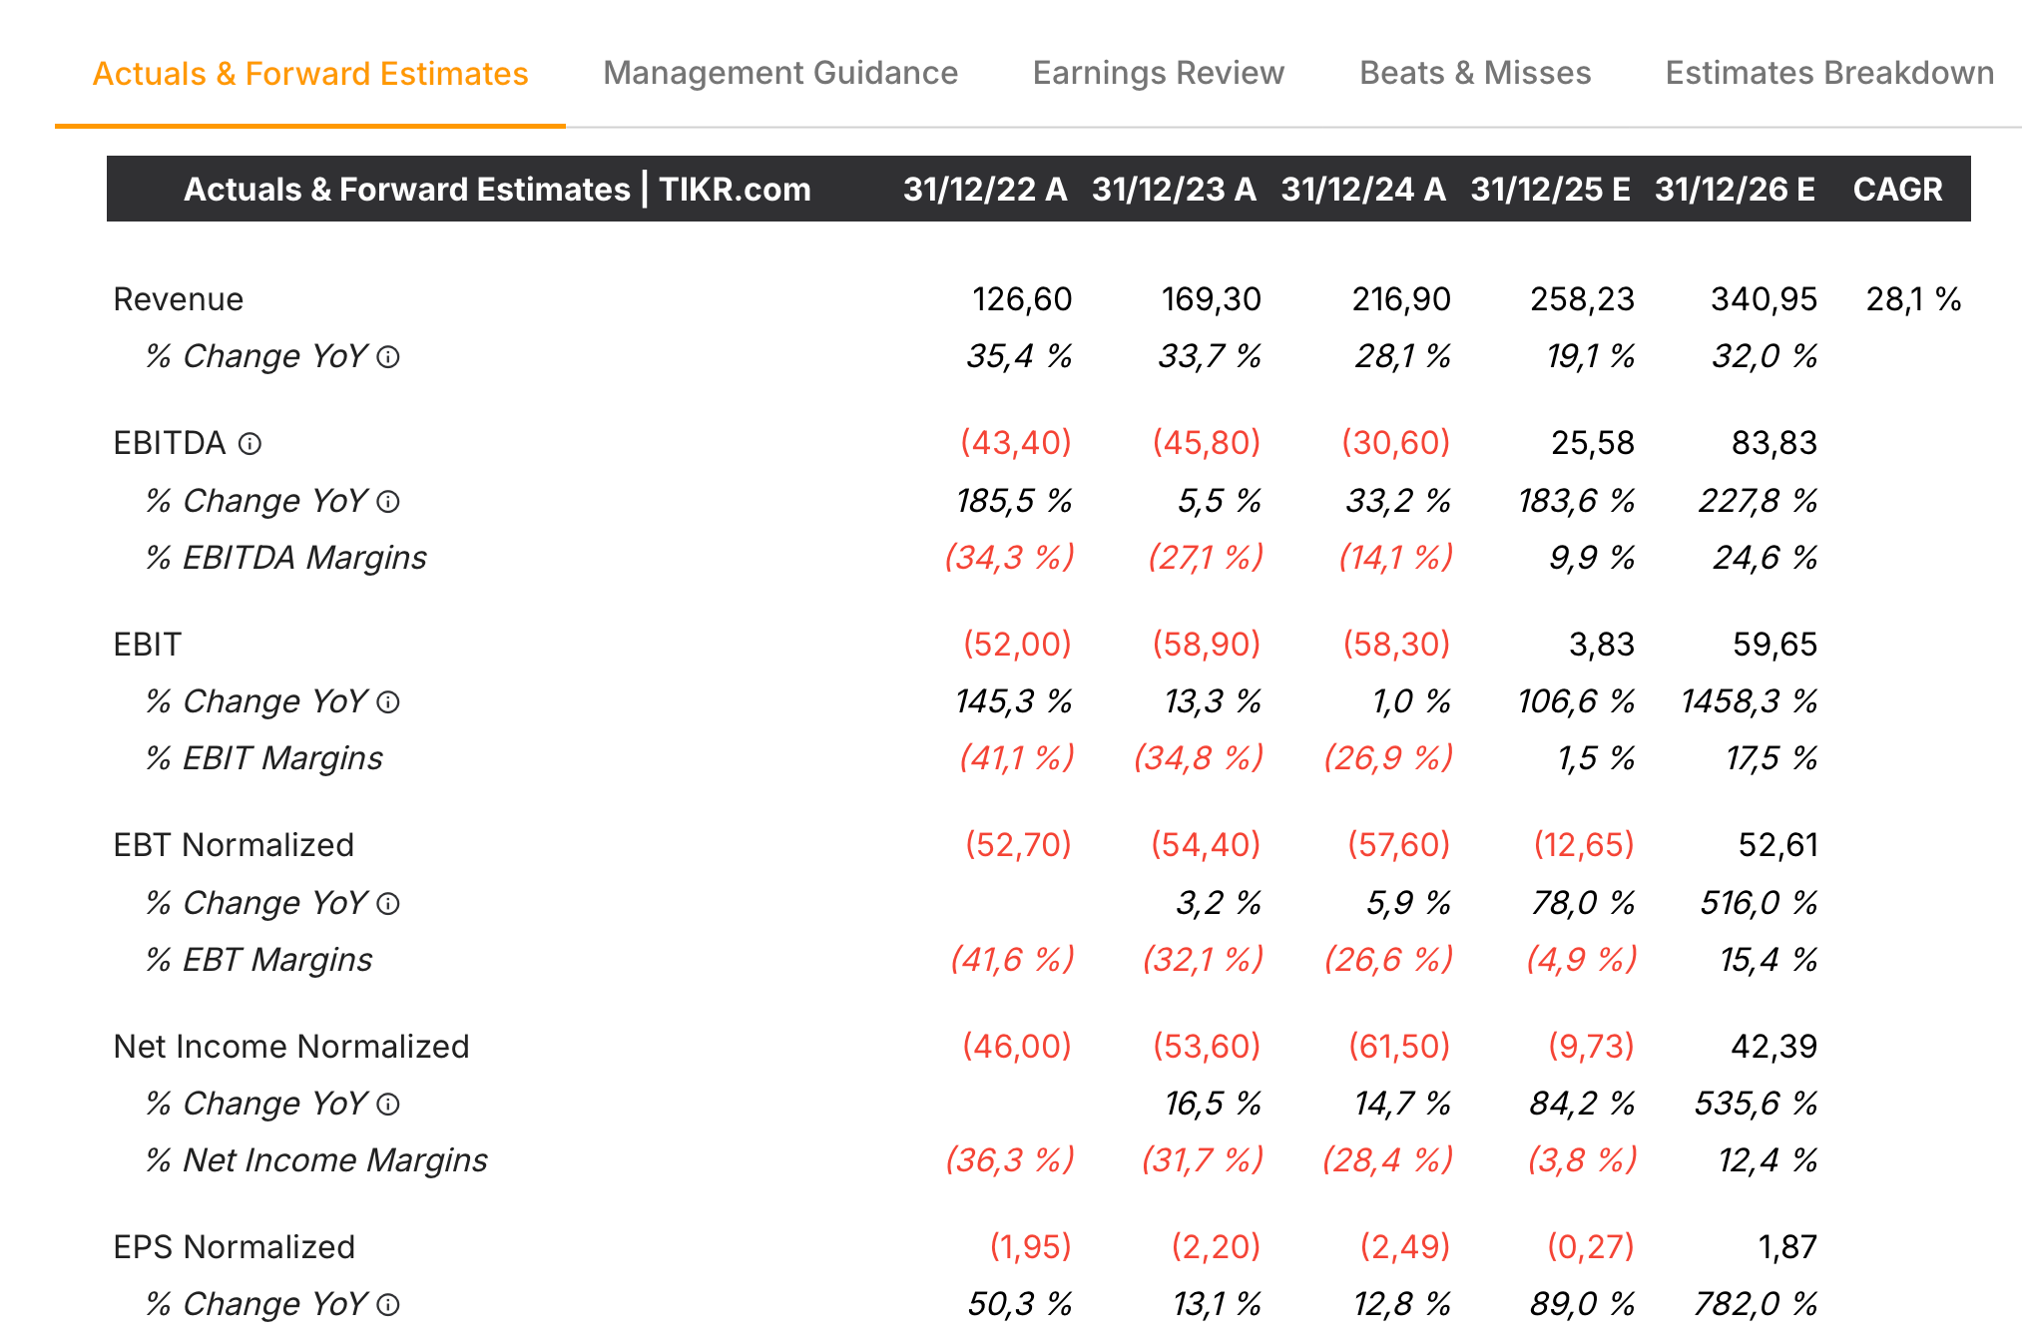Switch to the Earnings Review tab
2022x1343 pixels.
(x=1158, y=73)
